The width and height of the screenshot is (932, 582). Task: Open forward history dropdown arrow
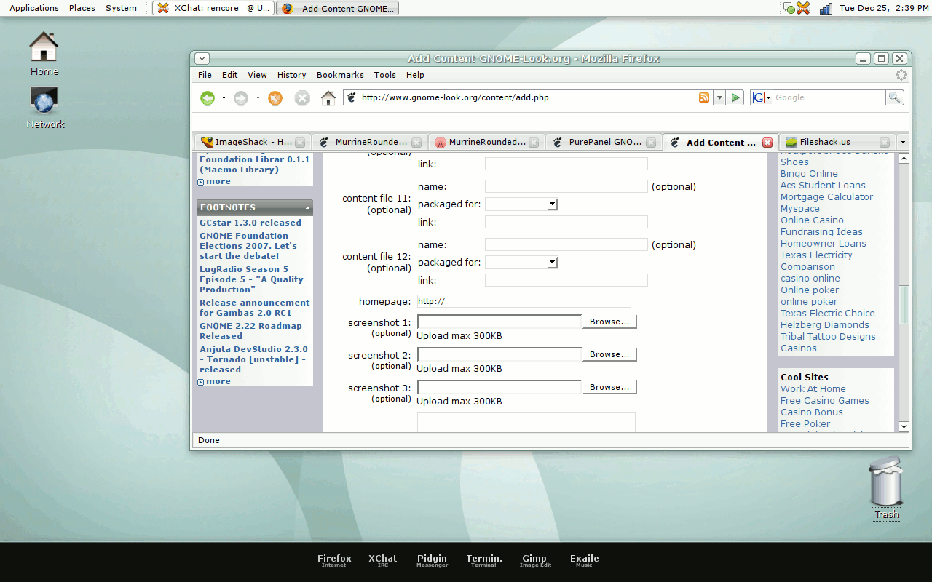coord(258,98)
